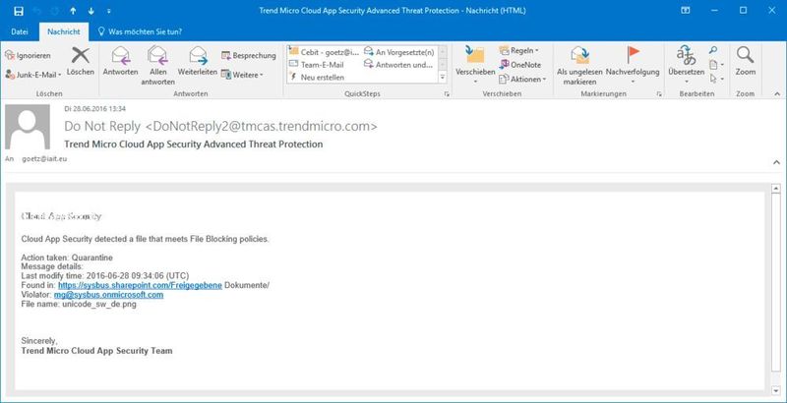
Task: Open the quick access toolbar customize dropdown
Action: click(109, 11)
